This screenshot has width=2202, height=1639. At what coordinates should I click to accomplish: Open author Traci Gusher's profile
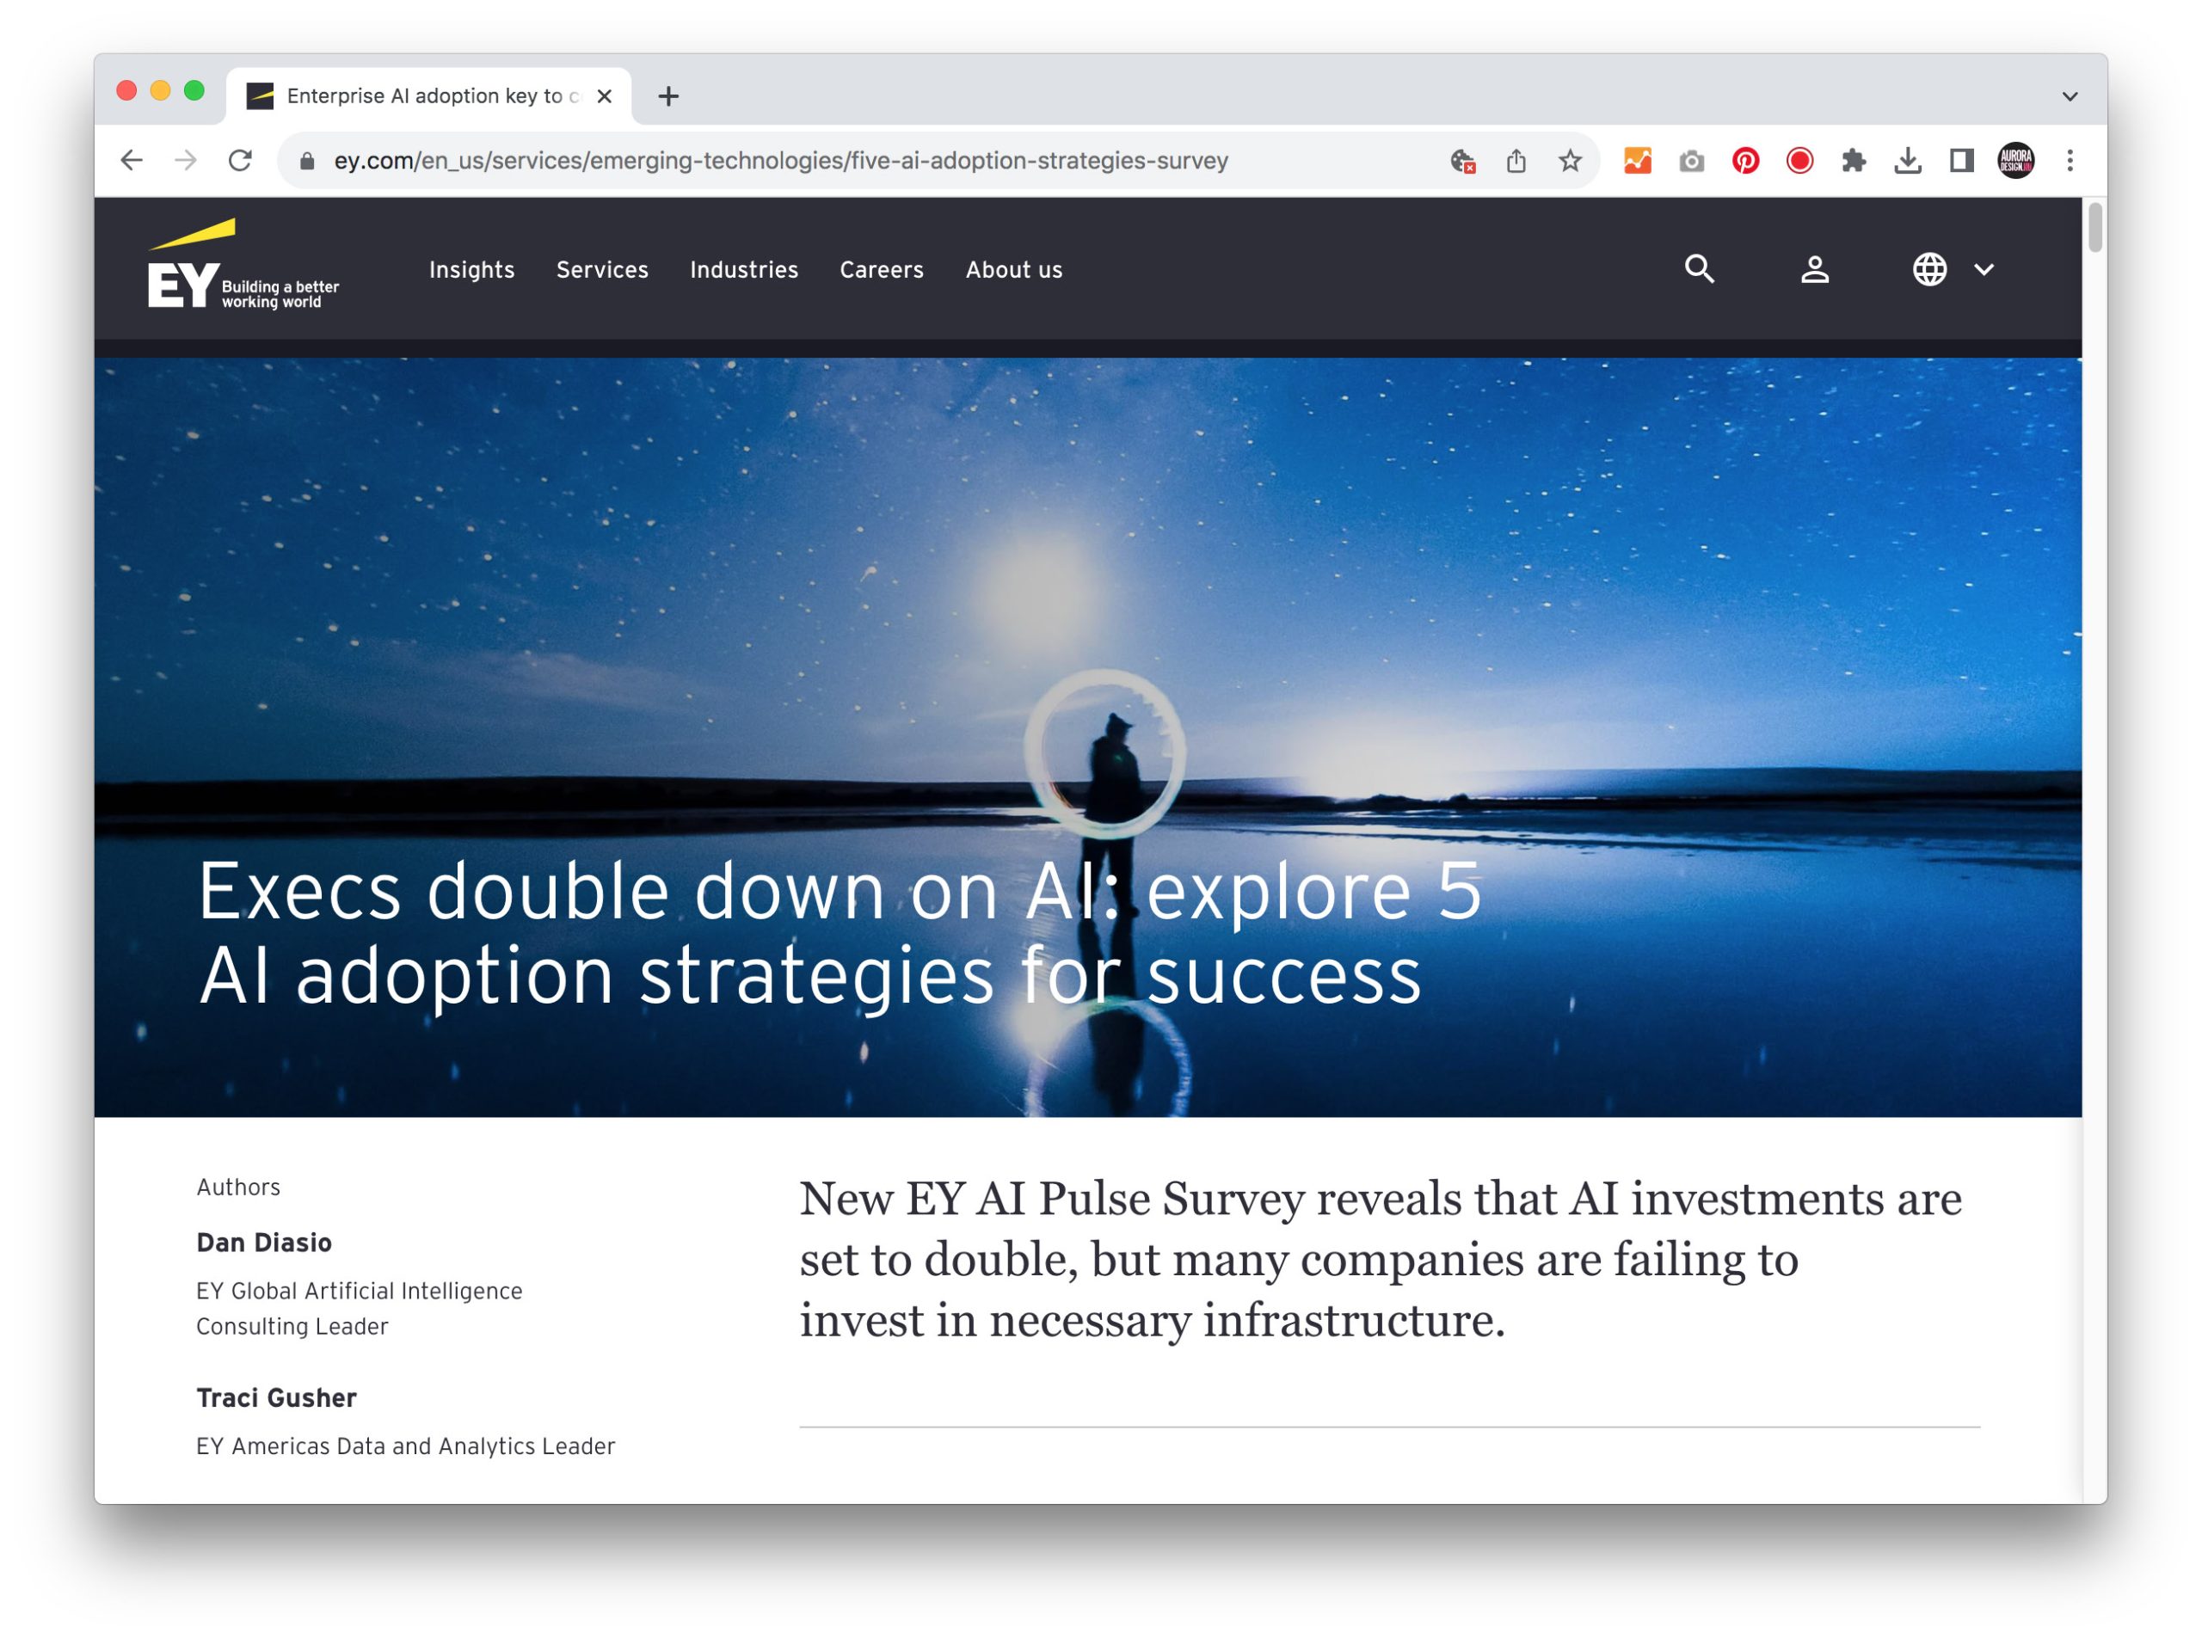pos(276,1398)
